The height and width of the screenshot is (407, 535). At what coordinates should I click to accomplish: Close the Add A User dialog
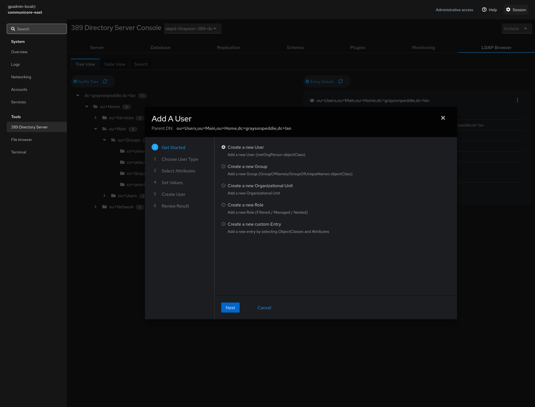[443, 118]
